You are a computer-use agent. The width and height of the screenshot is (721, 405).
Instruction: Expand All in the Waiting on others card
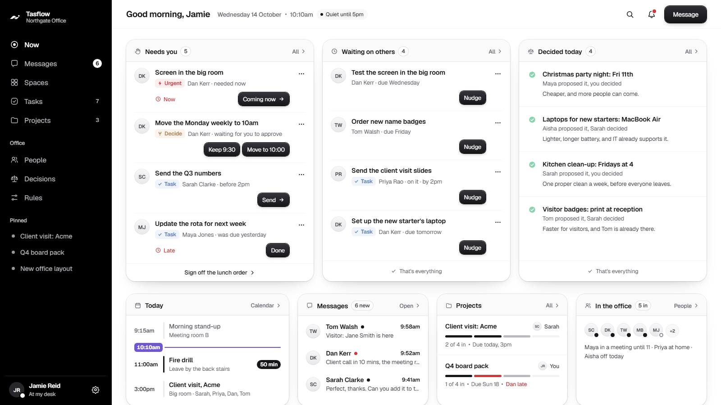(495, 51)
